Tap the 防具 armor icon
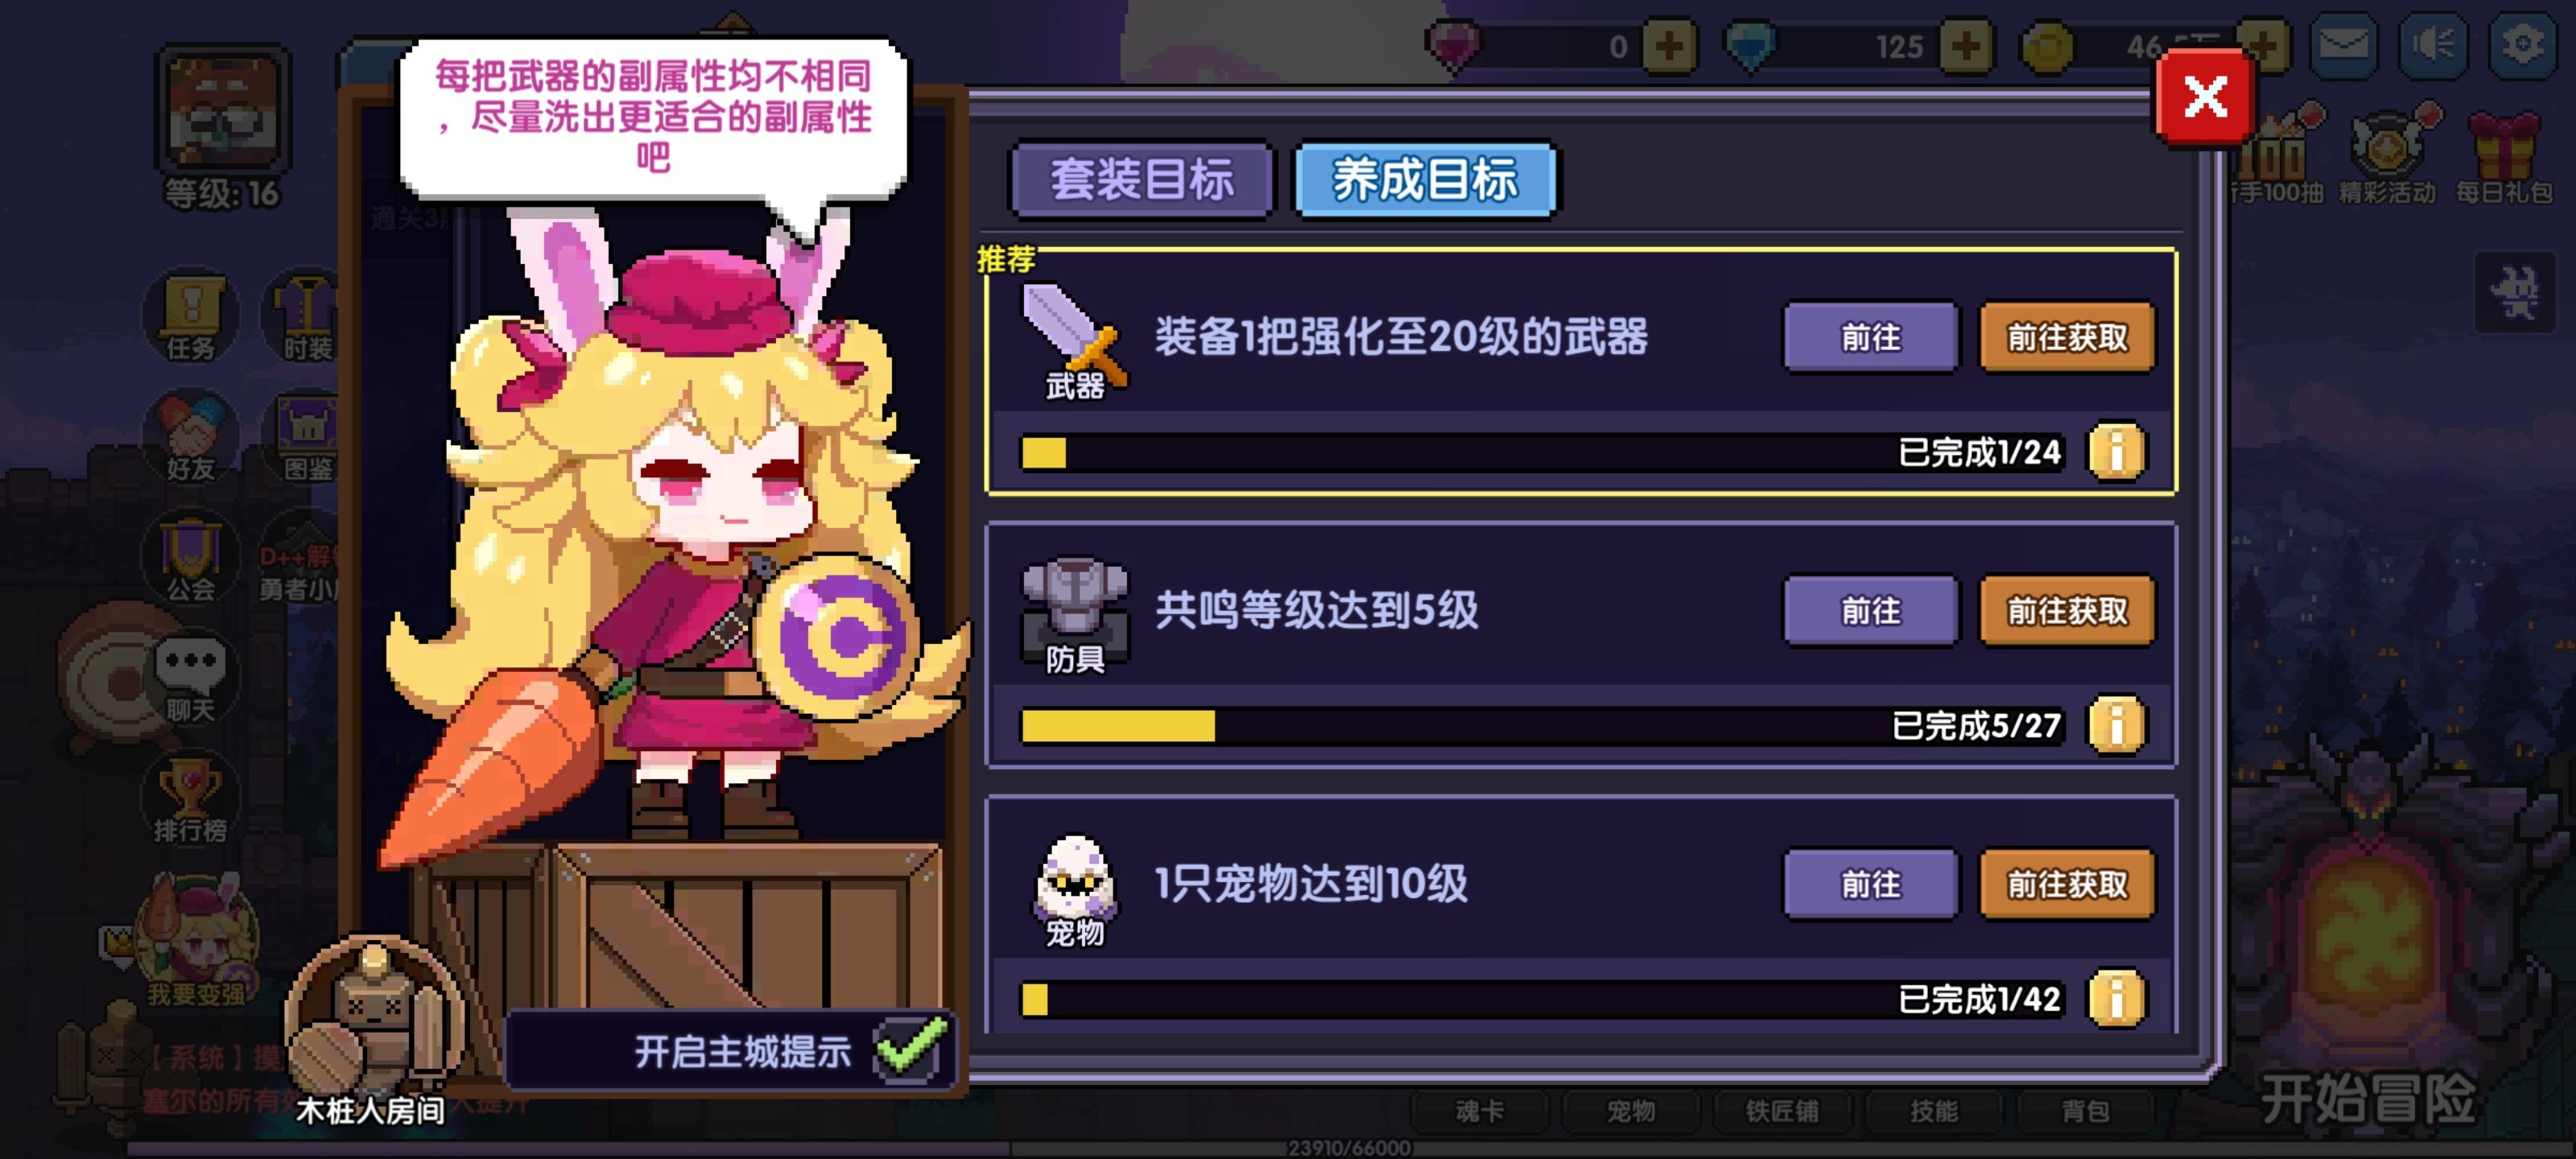This screenshot has height=1159, width=2576. (1074, 615)
